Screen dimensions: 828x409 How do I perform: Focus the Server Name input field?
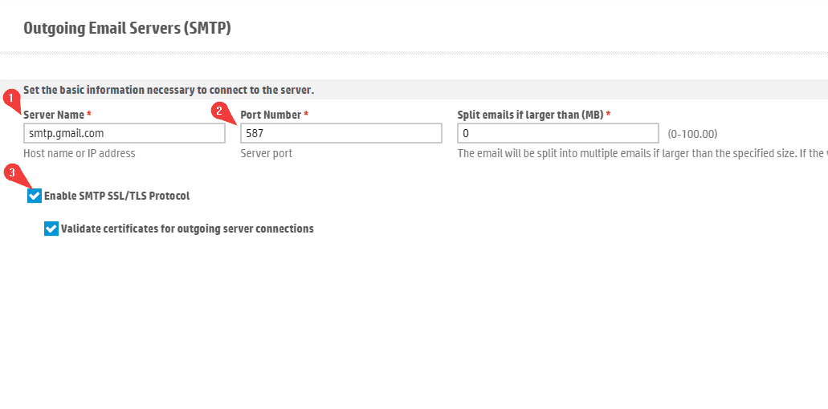[x=124, y=133]
